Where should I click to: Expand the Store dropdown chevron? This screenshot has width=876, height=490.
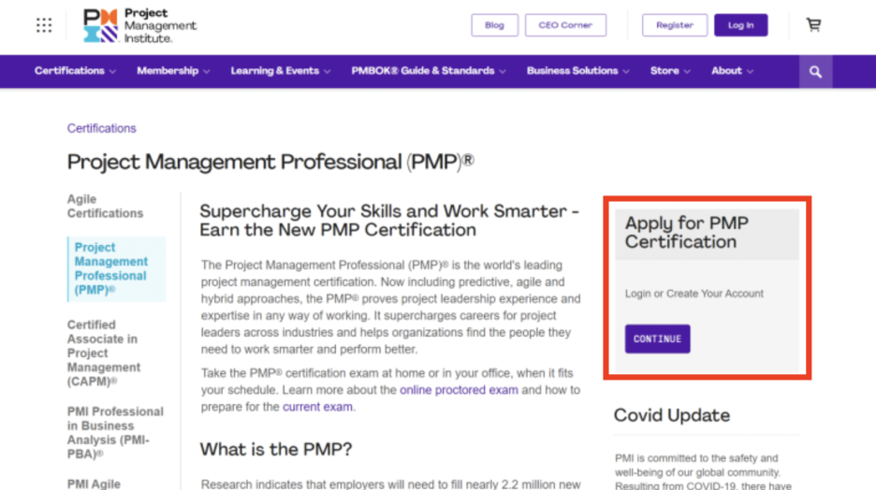pos(687,71)
